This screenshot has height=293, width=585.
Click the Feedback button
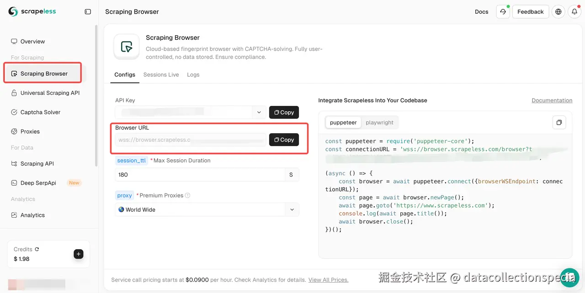pyautogui.click(x=530, y=12)
